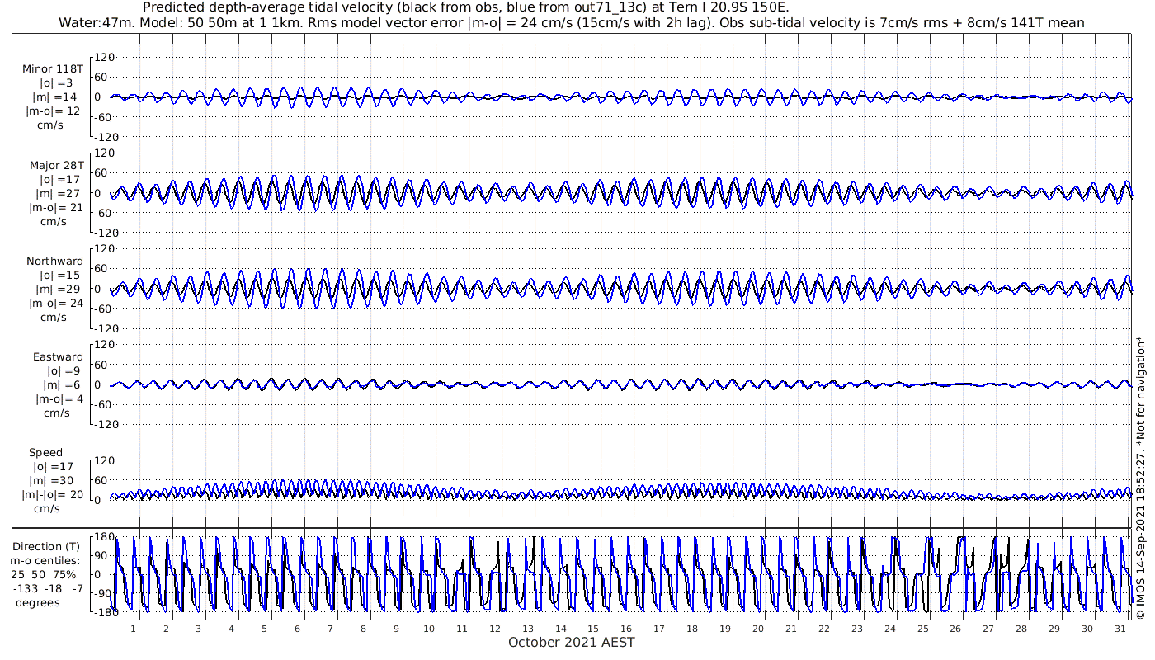Click day '31' label on date axis
This screenshot has height=660, width=1155.
pos(1120,629)
